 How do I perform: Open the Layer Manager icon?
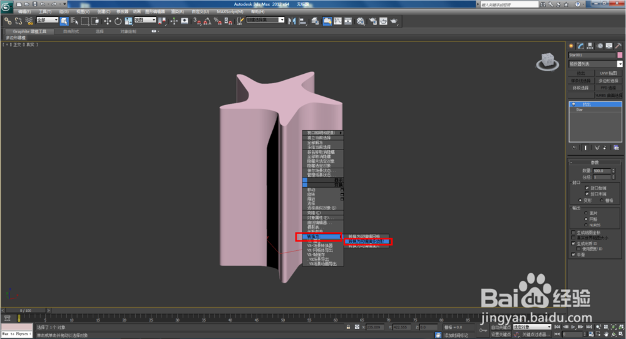(x=315, y=21)
